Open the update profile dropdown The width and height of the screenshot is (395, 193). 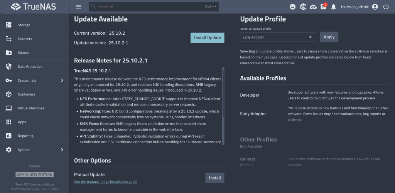(x=277, y=37)
